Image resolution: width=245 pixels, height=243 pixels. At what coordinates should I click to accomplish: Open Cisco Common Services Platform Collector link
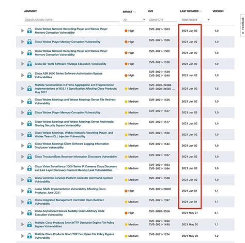click(x=74, y=180)
